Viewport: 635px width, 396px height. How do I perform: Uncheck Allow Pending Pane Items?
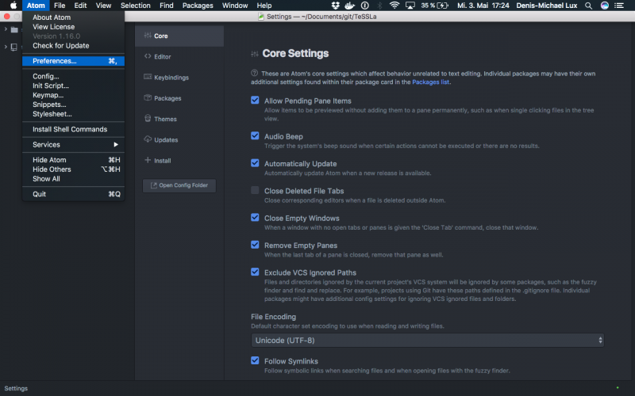(x=255, y=100)
